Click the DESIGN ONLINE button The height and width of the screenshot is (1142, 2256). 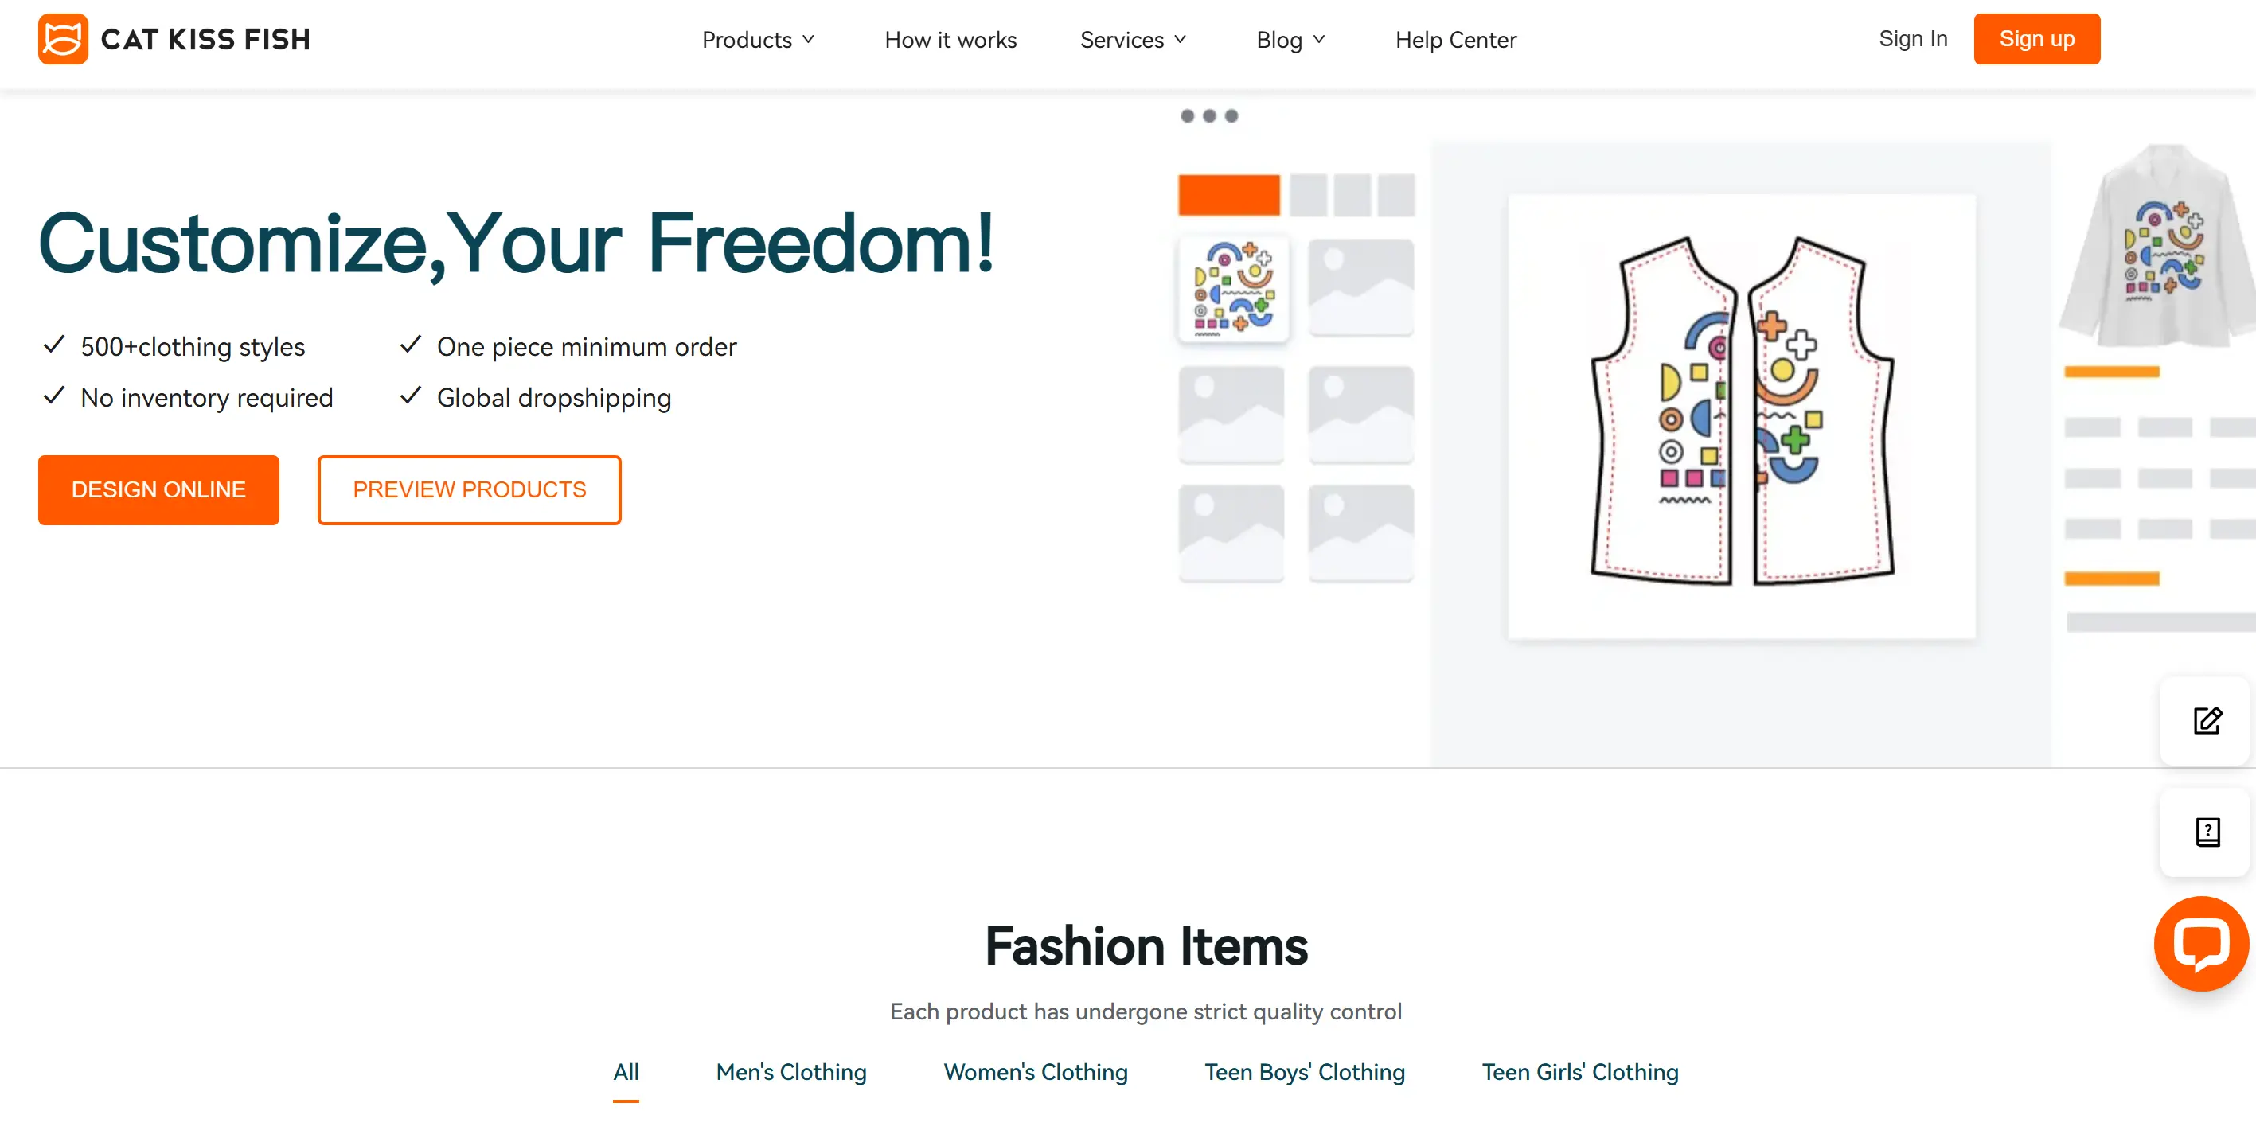158,489
